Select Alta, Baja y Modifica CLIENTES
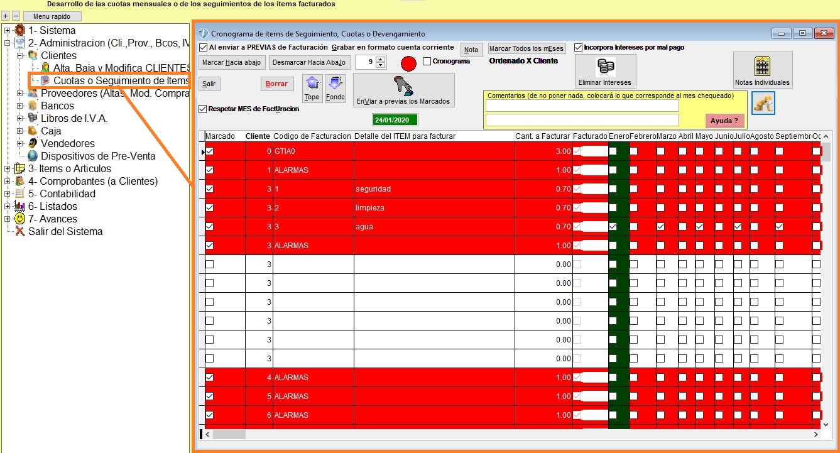Viewport: 840px width, 453px height. [121, 68]
